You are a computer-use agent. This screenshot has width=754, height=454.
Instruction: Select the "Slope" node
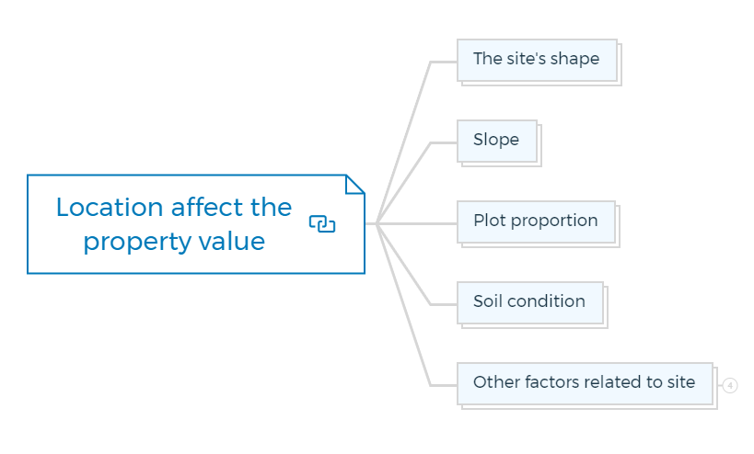(496, 141)
